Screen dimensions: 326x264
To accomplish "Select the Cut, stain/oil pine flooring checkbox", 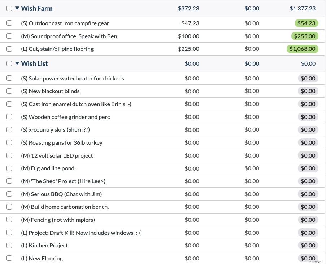I will click(x=9, y=49).
